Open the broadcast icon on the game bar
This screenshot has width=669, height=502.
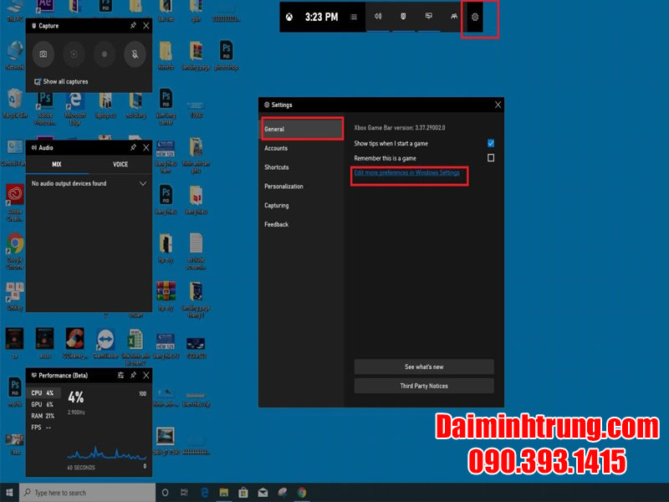[x=429, y=17]
